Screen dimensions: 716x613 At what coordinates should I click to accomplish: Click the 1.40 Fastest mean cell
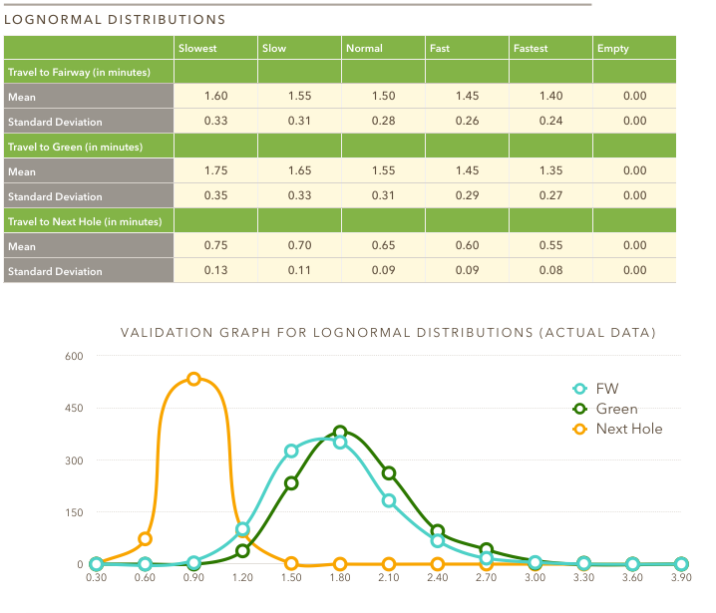(x=550, y=96)
